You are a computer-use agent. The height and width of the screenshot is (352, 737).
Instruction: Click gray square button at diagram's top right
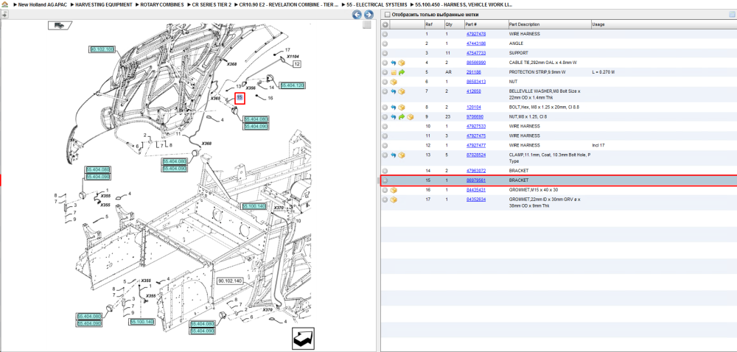click(x=367, y=25)
